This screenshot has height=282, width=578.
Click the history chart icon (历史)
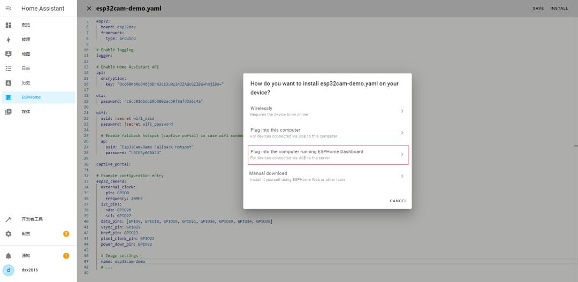pos(8,83)
